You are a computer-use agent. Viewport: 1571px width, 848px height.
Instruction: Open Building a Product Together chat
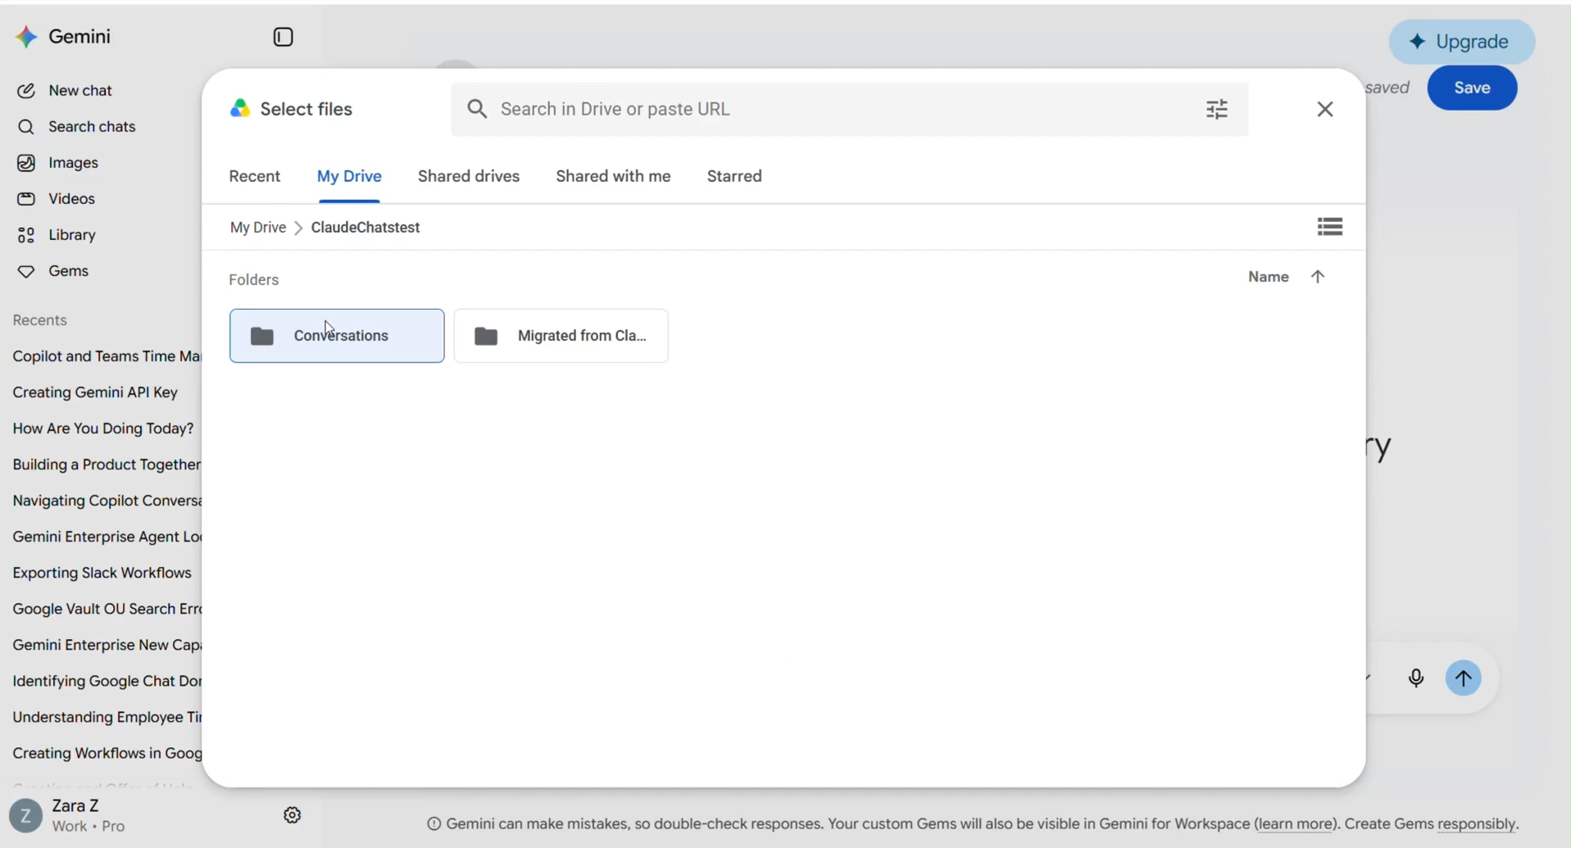(x=106, y=465)
